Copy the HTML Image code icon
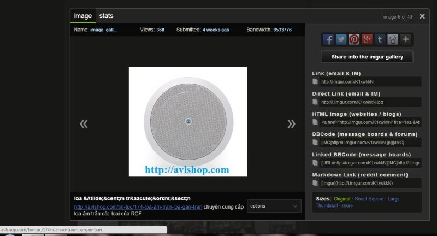The height and width of the screenshot is (236, 437). coord(315,122)
